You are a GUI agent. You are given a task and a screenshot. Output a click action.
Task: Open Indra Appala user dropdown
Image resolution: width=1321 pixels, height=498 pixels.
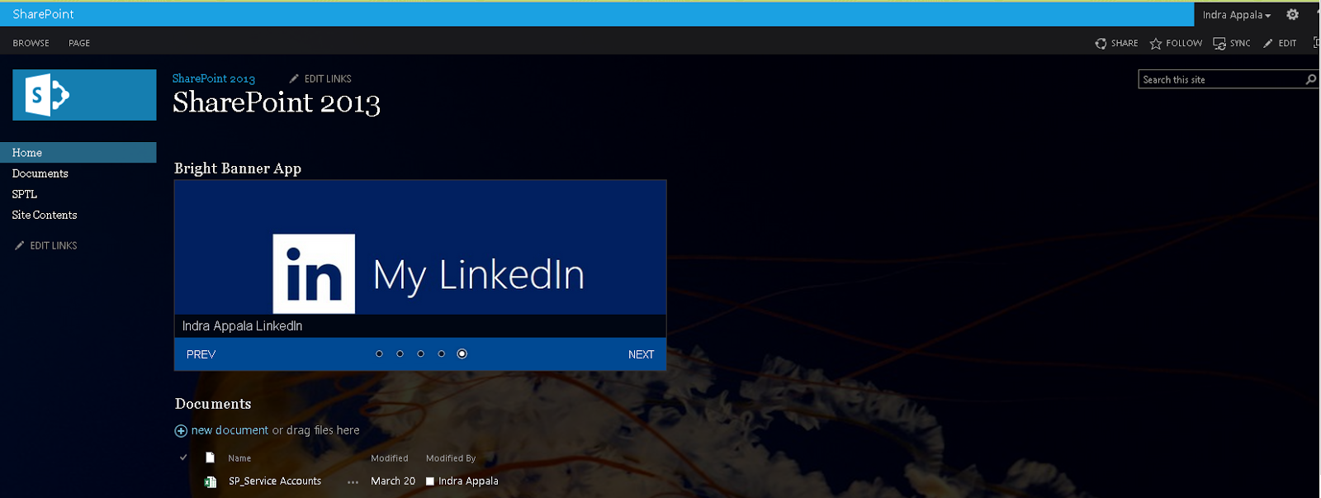tap(1236, 15)
